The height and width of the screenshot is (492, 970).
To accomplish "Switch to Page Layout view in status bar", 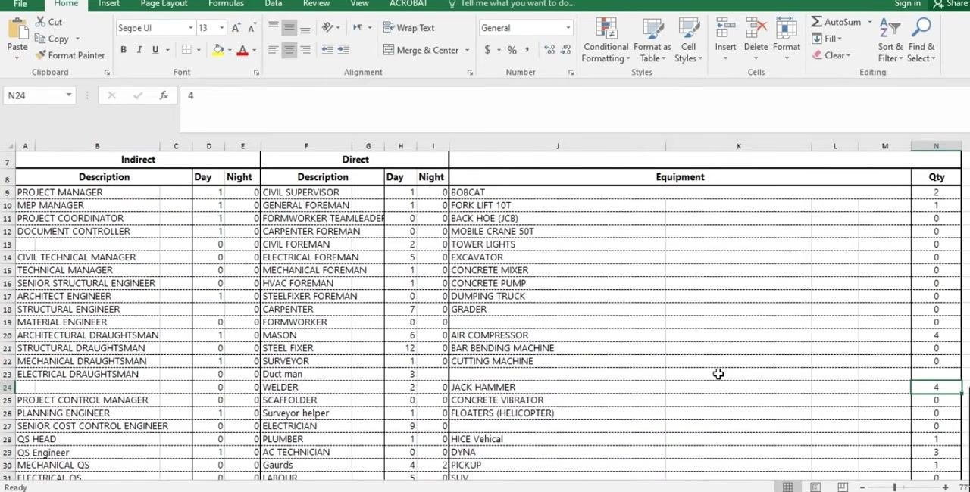I will [815, 487].
